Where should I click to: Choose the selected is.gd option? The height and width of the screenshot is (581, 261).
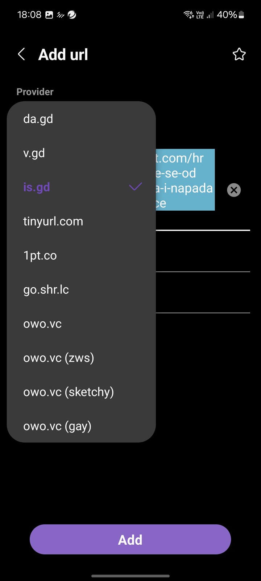tap(81, 187)
